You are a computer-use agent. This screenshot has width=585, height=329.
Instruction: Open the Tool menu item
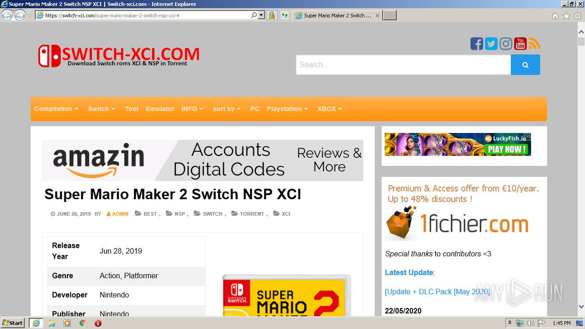[132, 109]
